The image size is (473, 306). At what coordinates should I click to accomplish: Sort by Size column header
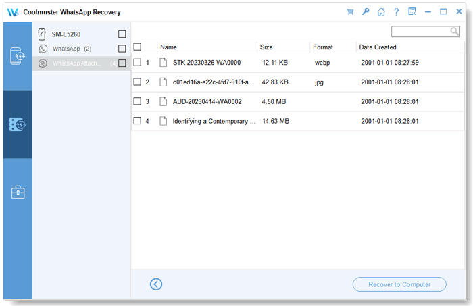[x=283, y=47]
